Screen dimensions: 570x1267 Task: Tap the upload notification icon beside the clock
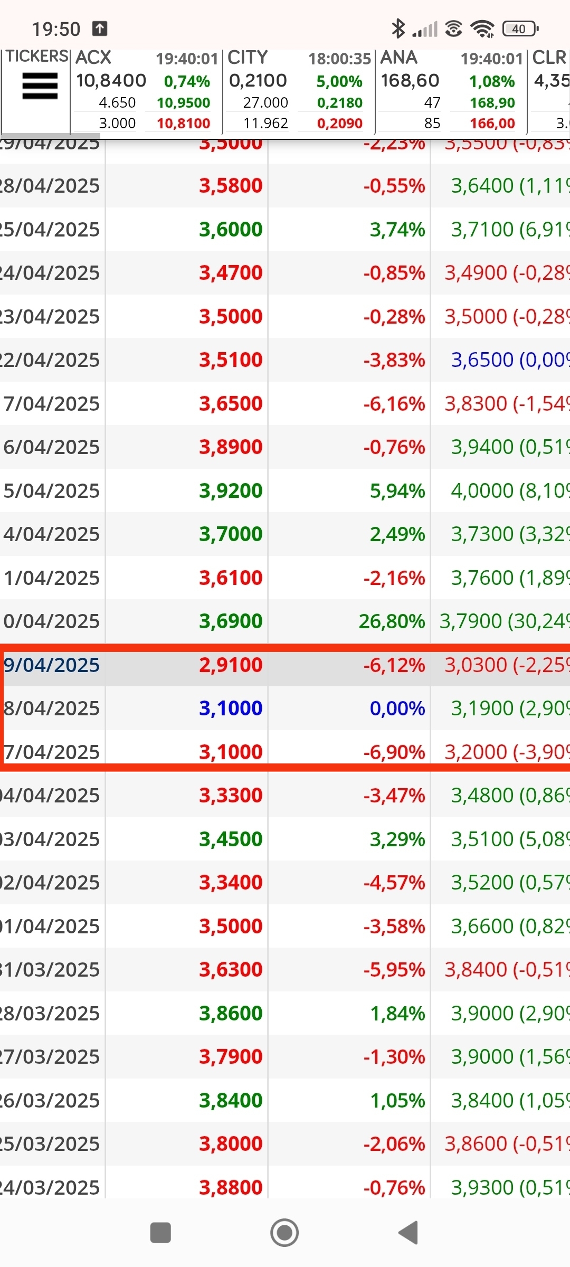coord(100,29)
